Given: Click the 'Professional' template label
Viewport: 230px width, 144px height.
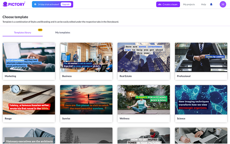Looking at the screenshot, I should (184, 76).
